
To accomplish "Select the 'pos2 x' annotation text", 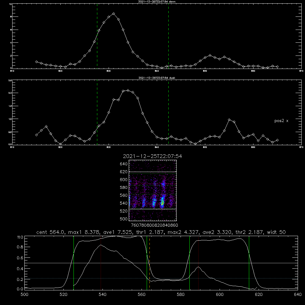I will click(282, 121).
